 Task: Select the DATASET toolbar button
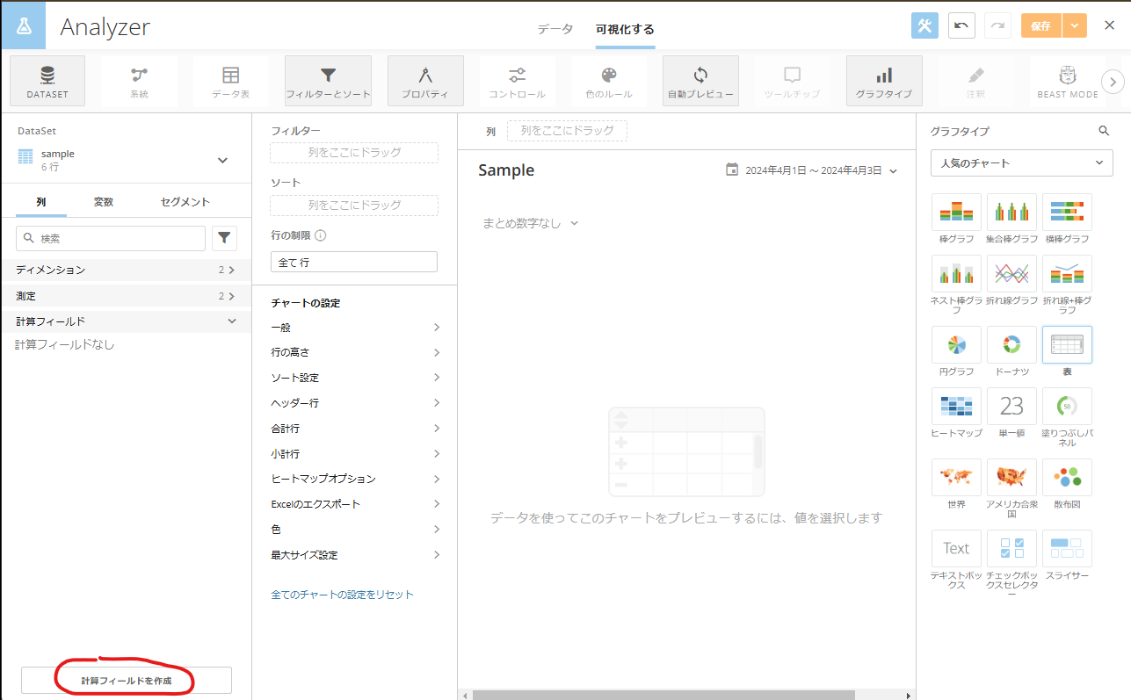coord(47,81)
